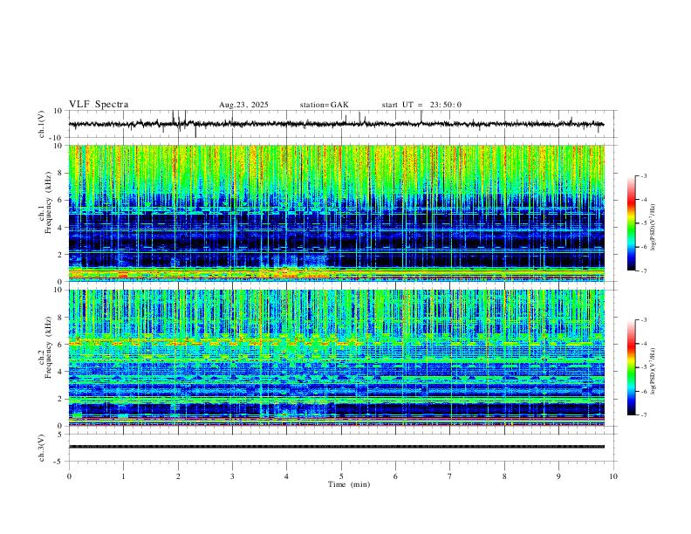Image resolution: width=691 pixels, height=534 pixels.
Task: Click the "ch.1(V)" voltage axis label
Action: point(42,124)
